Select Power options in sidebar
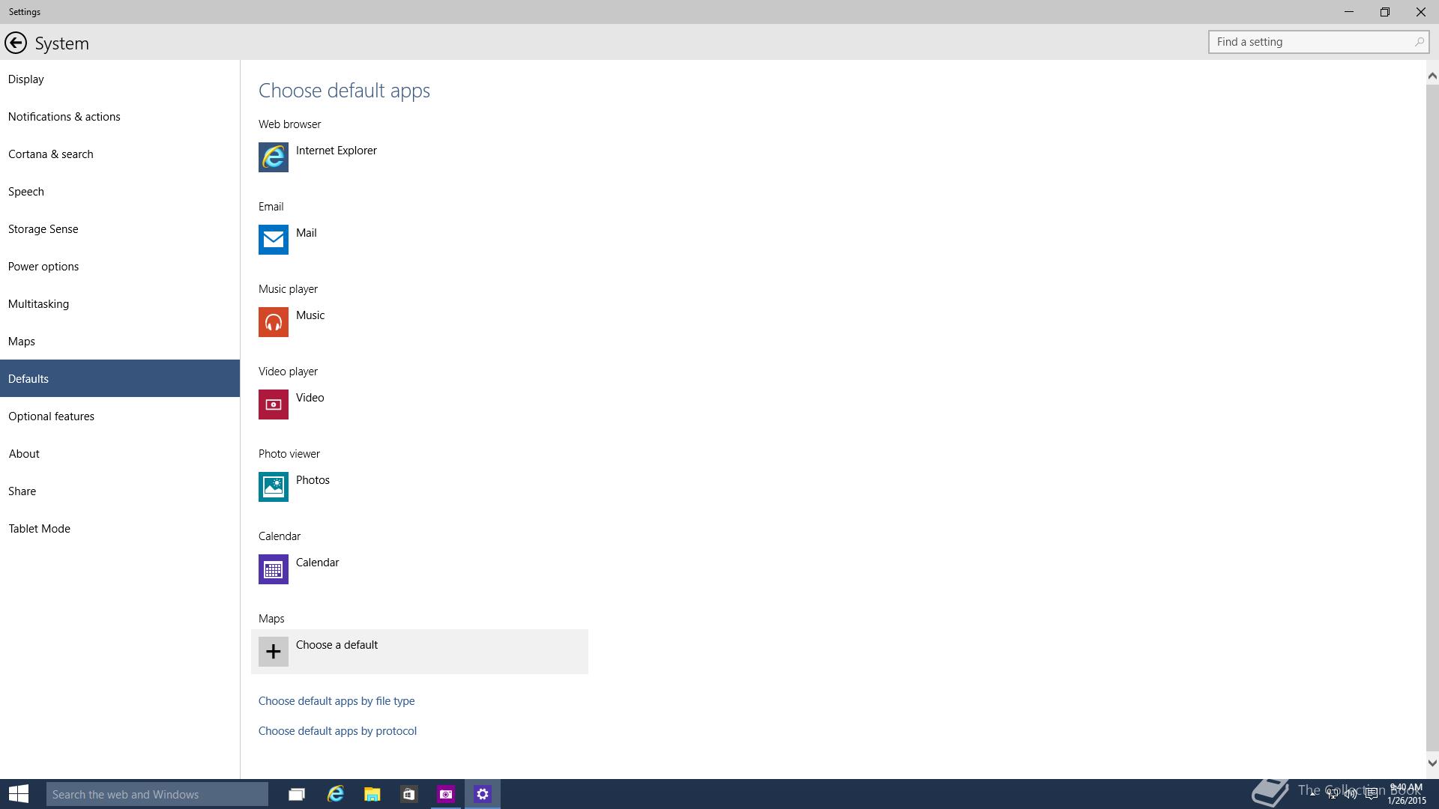Screen dimensions: 1439x809 120,266
